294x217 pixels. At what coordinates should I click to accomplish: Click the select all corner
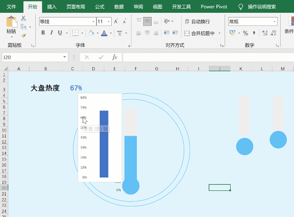tap(5, 69)
